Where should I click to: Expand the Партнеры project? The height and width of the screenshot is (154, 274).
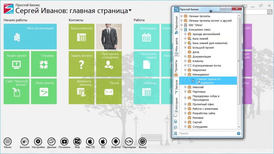(x=185, y=92)
